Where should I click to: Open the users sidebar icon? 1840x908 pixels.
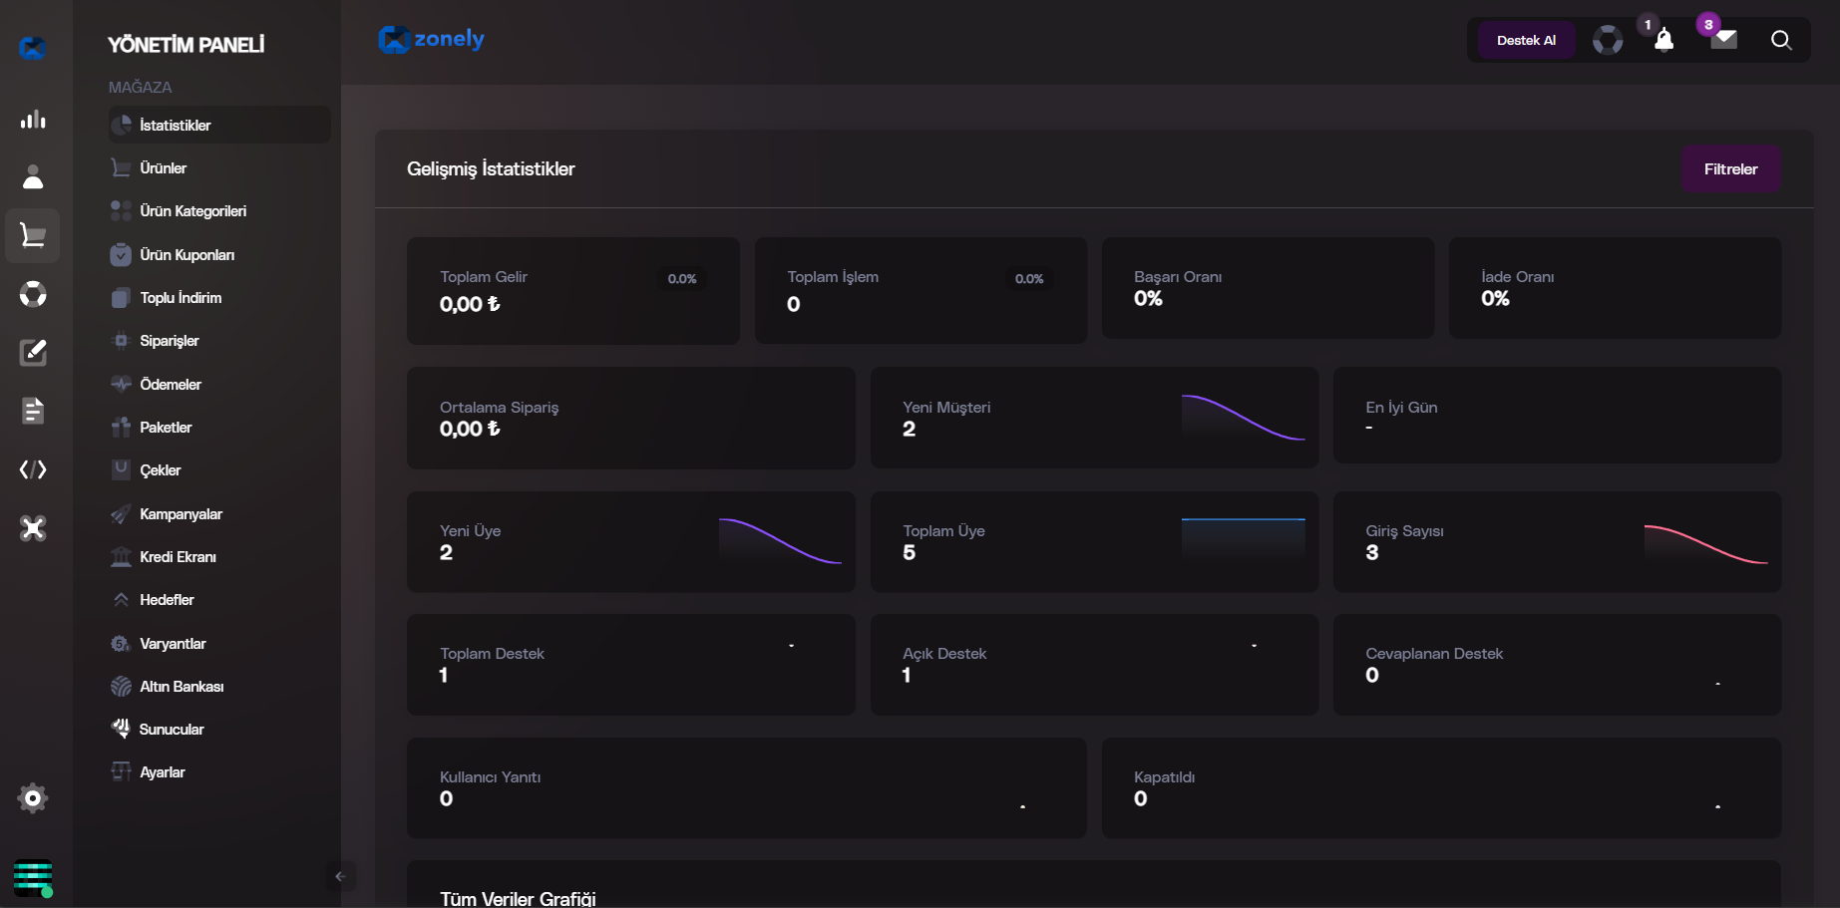(x=33, y=177)
